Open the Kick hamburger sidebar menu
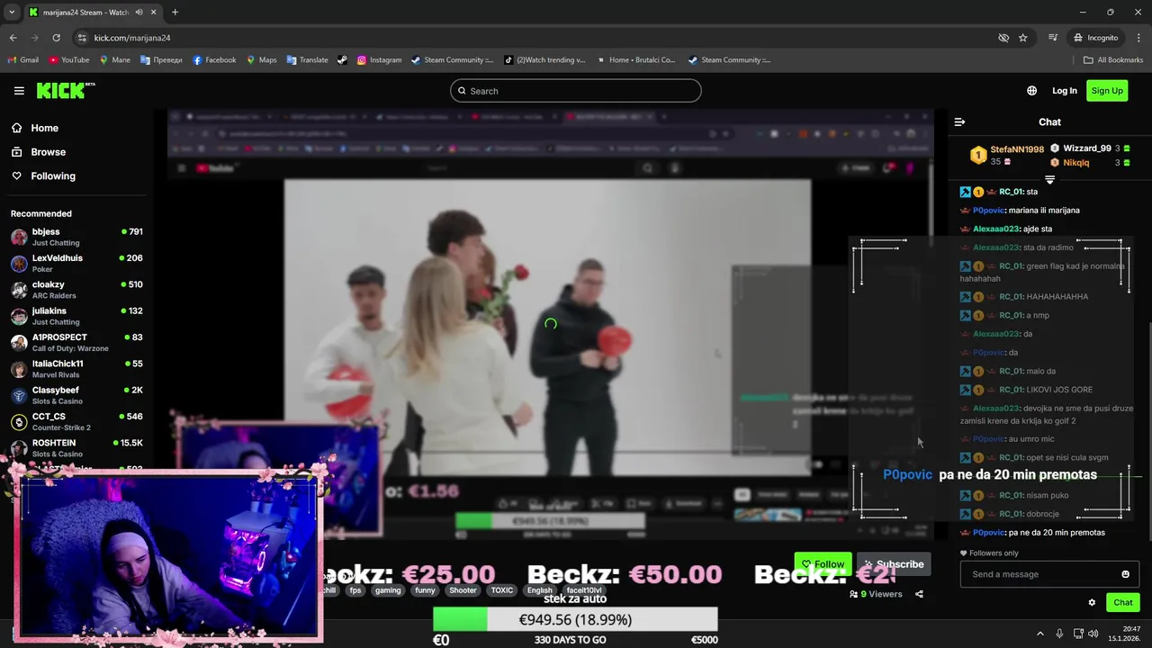 pyautogui.click(x=19, y=91)
